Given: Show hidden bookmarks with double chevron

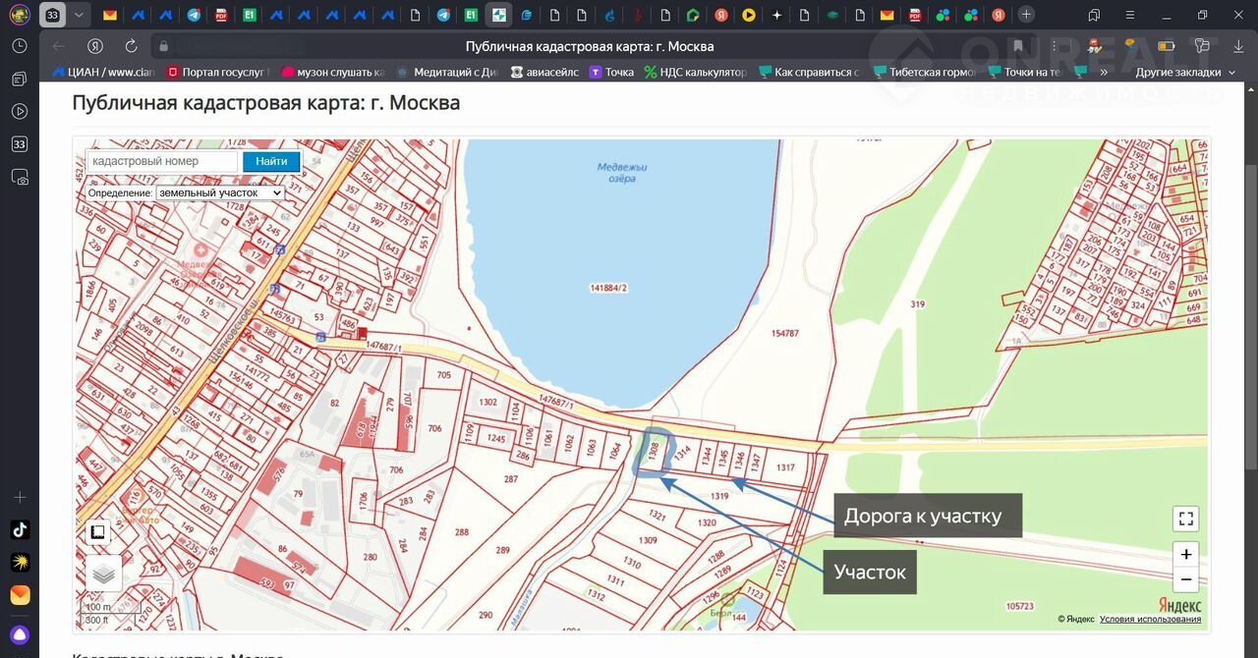Looking at the screenshot, I should [1104, 72].
